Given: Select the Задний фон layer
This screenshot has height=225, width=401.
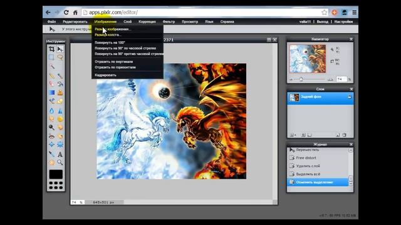Looking at the screenshot, I should [320, 98].
